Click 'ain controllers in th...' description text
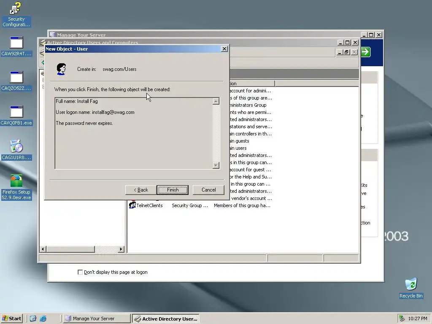 coord(251,134)
